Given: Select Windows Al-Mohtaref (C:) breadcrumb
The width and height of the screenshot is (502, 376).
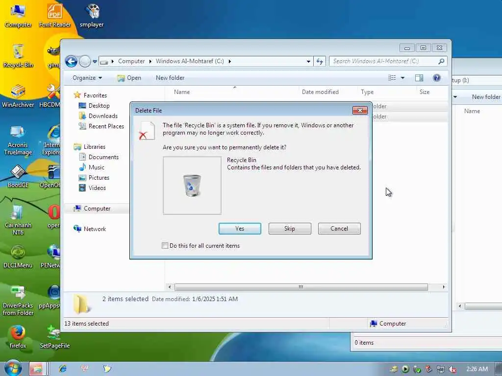Looking at the screenshot, I should point(190,61).
